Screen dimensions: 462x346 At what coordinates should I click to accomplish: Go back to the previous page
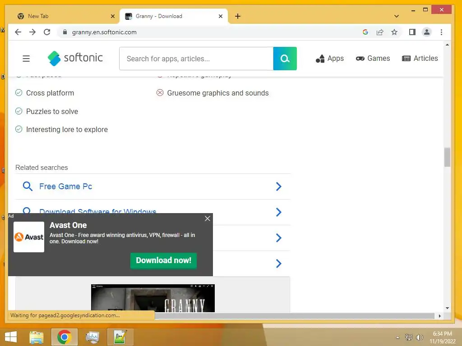pos(18,32)
